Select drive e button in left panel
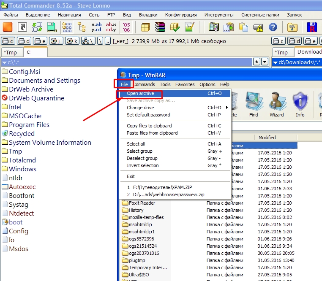Viewport: 322px width, 281px height. point(40,41)
